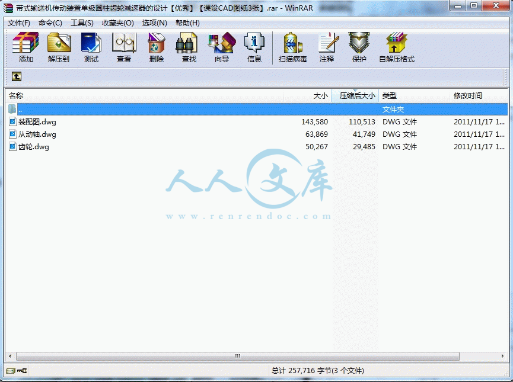Viewport: 513px width, 382px height.
Task: Click the key password icon in status bar
Action: 22,371
